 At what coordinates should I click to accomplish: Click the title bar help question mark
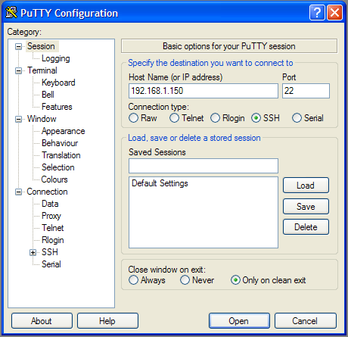[x=317, y=12]
